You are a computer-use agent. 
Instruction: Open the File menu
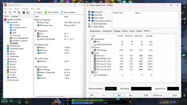(x=5, y=9)
